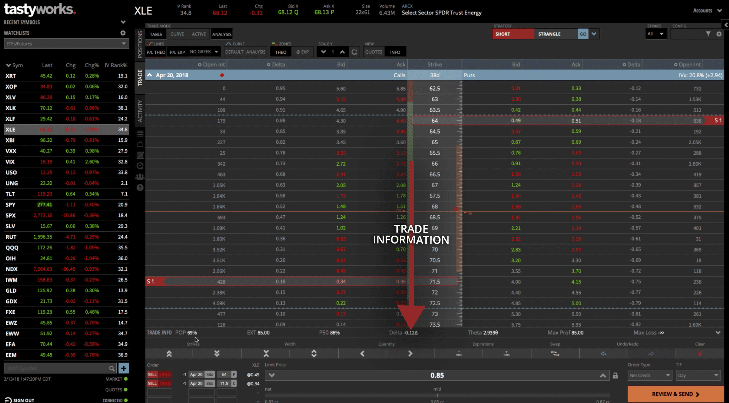
Task: Widen width using the up-down arrows icon
Action: click(314, 354)
